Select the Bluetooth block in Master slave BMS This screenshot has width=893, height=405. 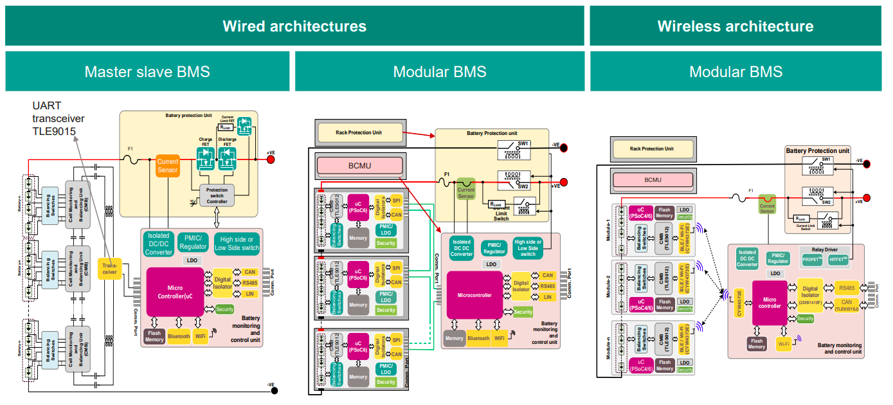179,336
